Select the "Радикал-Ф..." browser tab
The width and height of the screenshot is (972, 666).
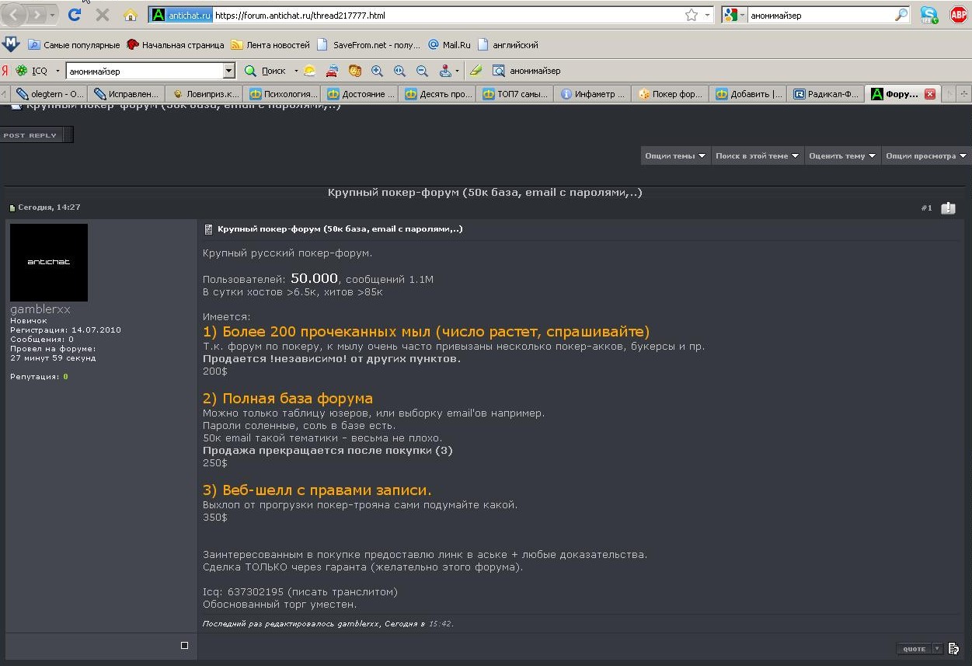(826, 94)
